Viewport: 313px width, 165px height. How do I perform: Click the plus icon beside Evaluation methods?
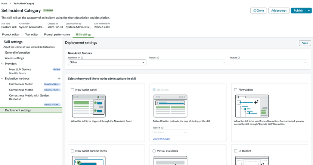point(59,79)
